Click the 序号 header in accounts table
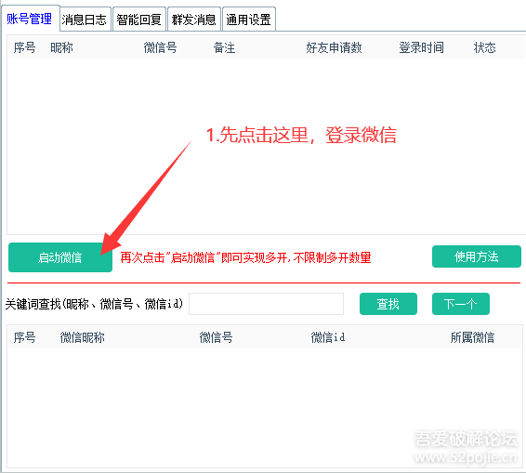The image size is (526, 473). (24, 47)
